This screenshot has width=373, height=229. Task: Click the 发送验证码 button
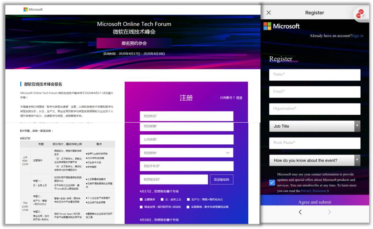pos(221,180)
